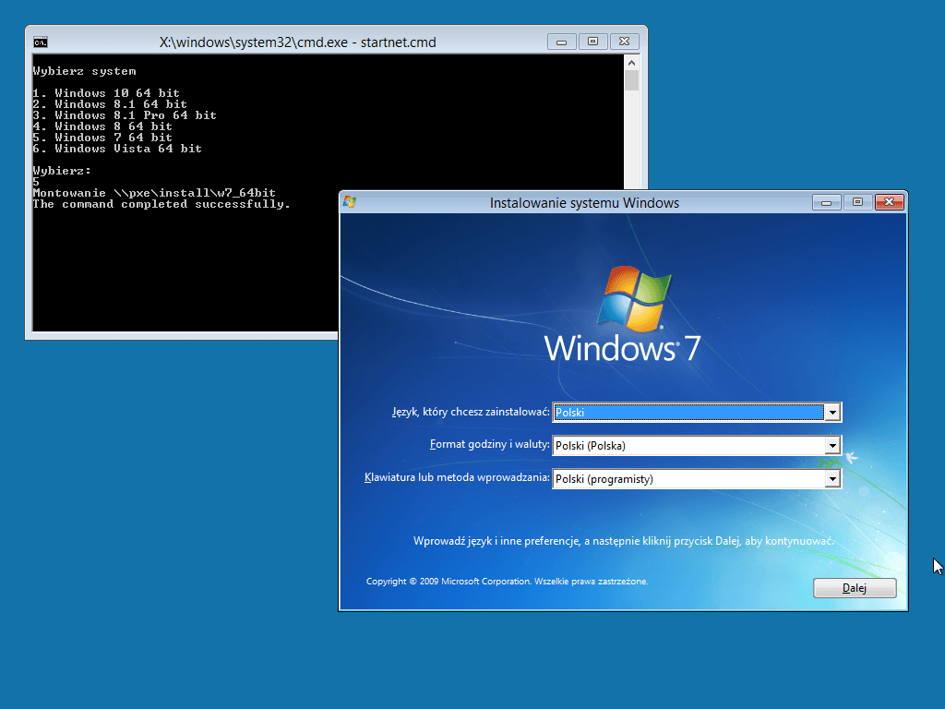Viewport: 945px width, 709px height.
Task: Click the 'Montowanie \\pxe\install\w7_64bit' line
Action: click(x=154, y=193)
